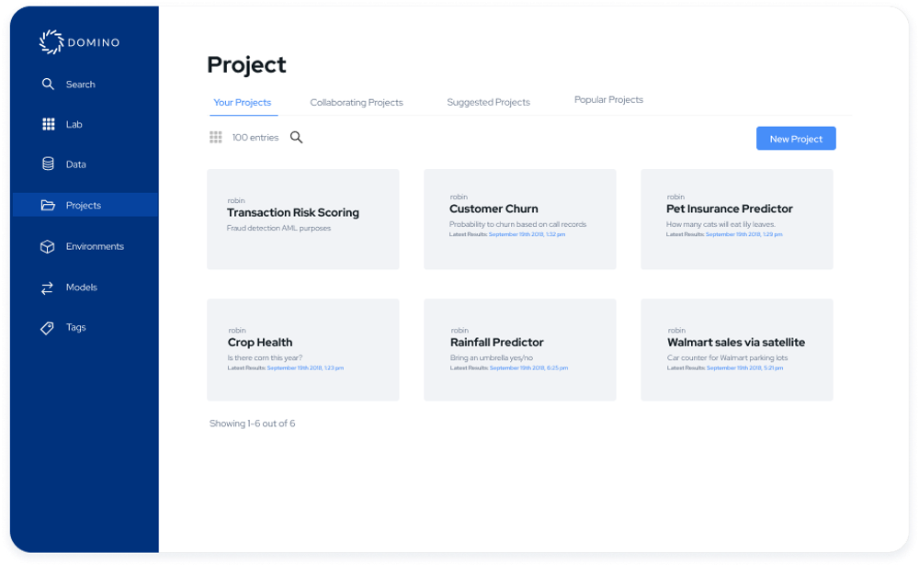Image resolution: width=919 pixels, height=565 pixels.
Task: Select the grid view icon near entries count
Action: [x=215, y=137]
